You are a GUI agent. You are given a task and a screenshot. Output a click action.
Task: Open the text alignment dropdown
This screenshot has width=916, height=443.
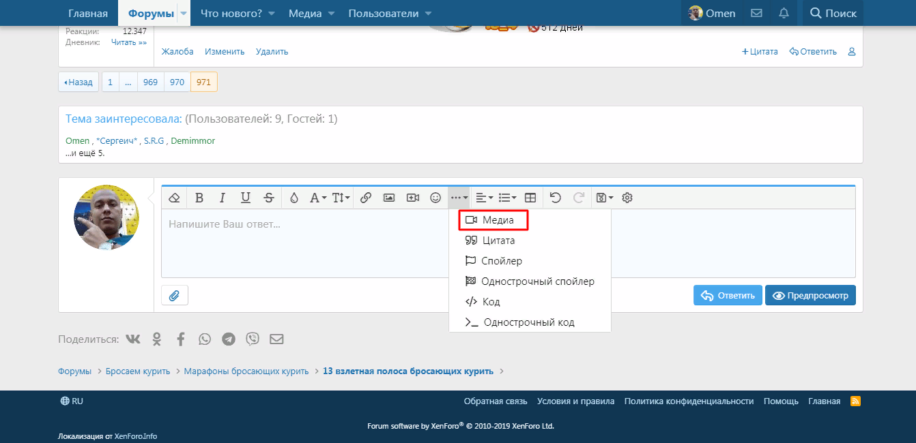pos(484,198)
